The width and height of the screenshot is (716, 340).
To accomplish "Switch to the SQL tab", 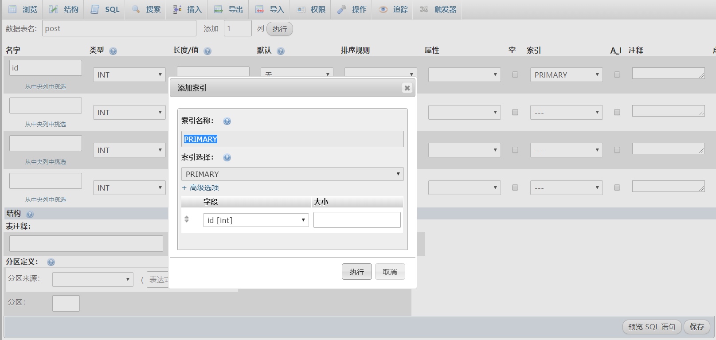I will tap(105, 9).
